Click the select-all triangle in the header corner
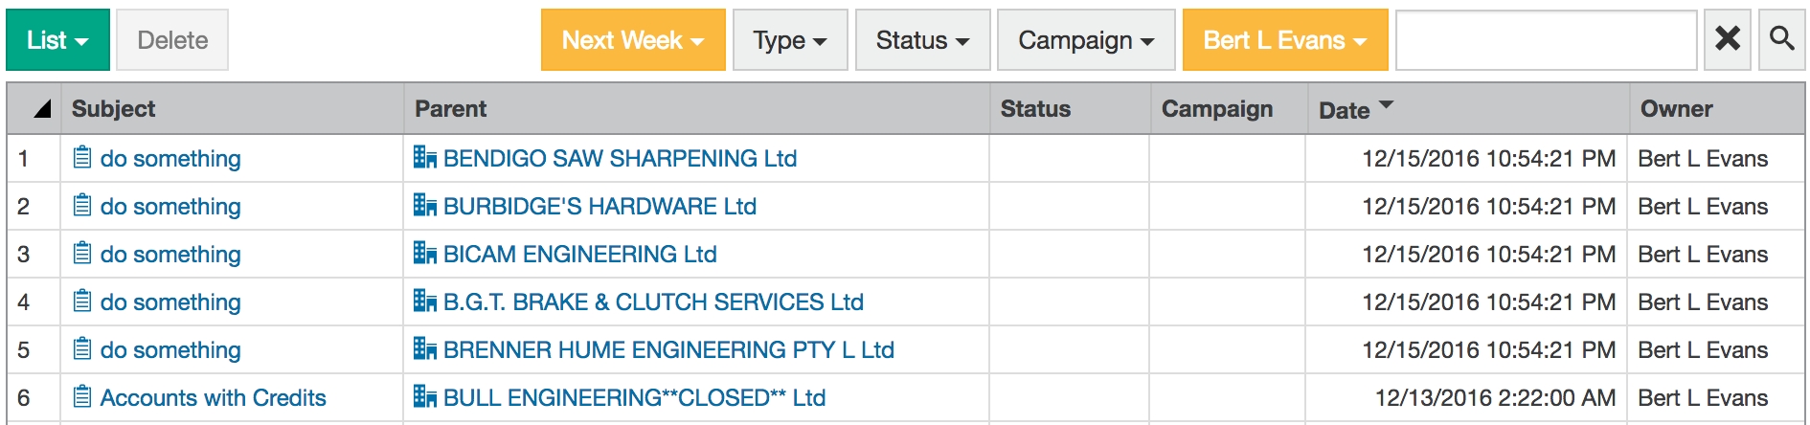The width and height of the screenshot is (1810, 425). tap(41, 109)
